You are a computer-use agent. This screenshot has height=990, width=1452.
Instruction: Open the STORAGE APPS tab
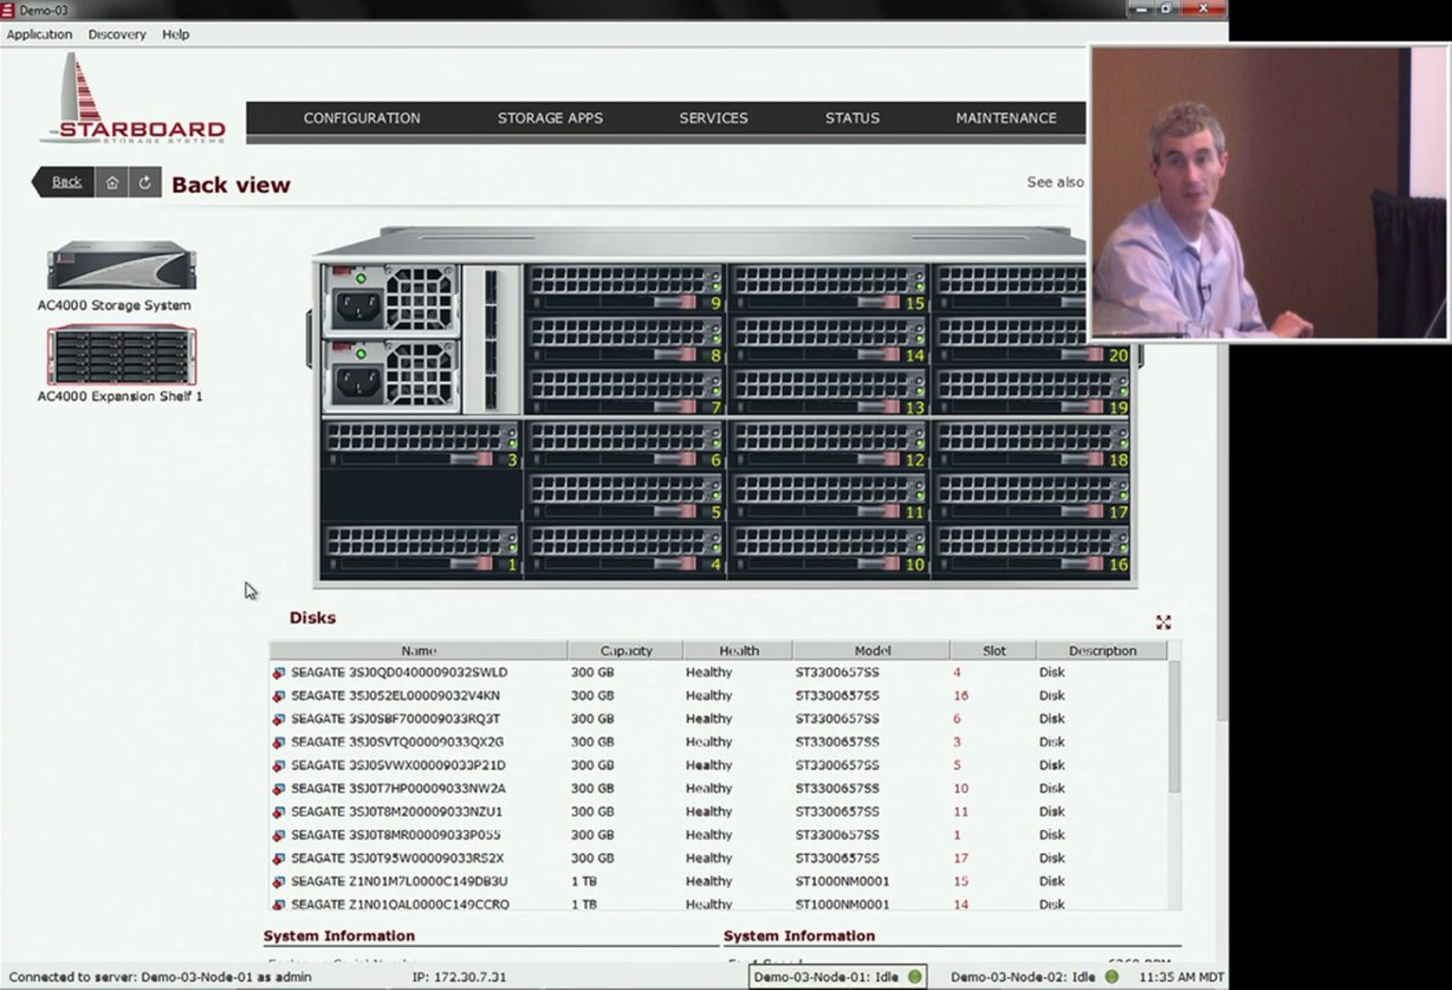551,118
